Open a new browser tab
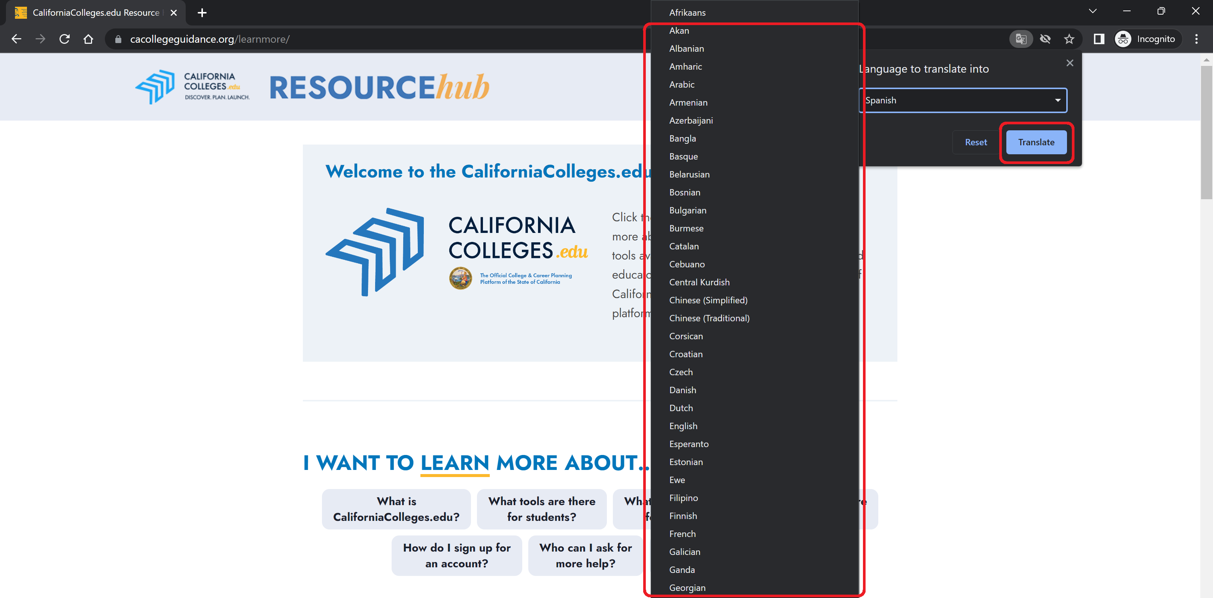 tap(202, 13)
